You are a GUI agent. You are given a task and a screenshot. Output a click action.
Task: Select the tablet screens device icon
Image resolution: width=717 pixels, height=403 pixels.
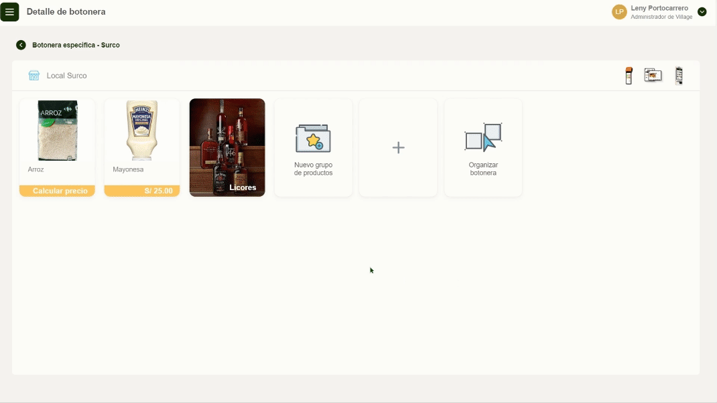coord(653,75)
